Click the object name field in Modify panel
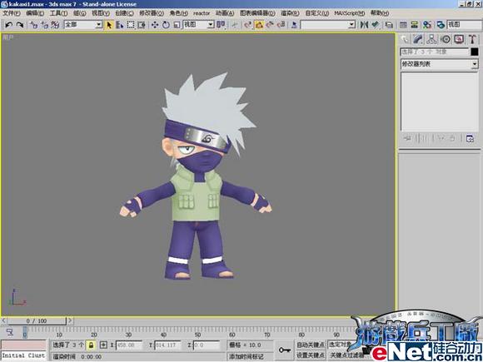Screen dimensions: 483x362 pyautogui.click(x=435, y=52)
